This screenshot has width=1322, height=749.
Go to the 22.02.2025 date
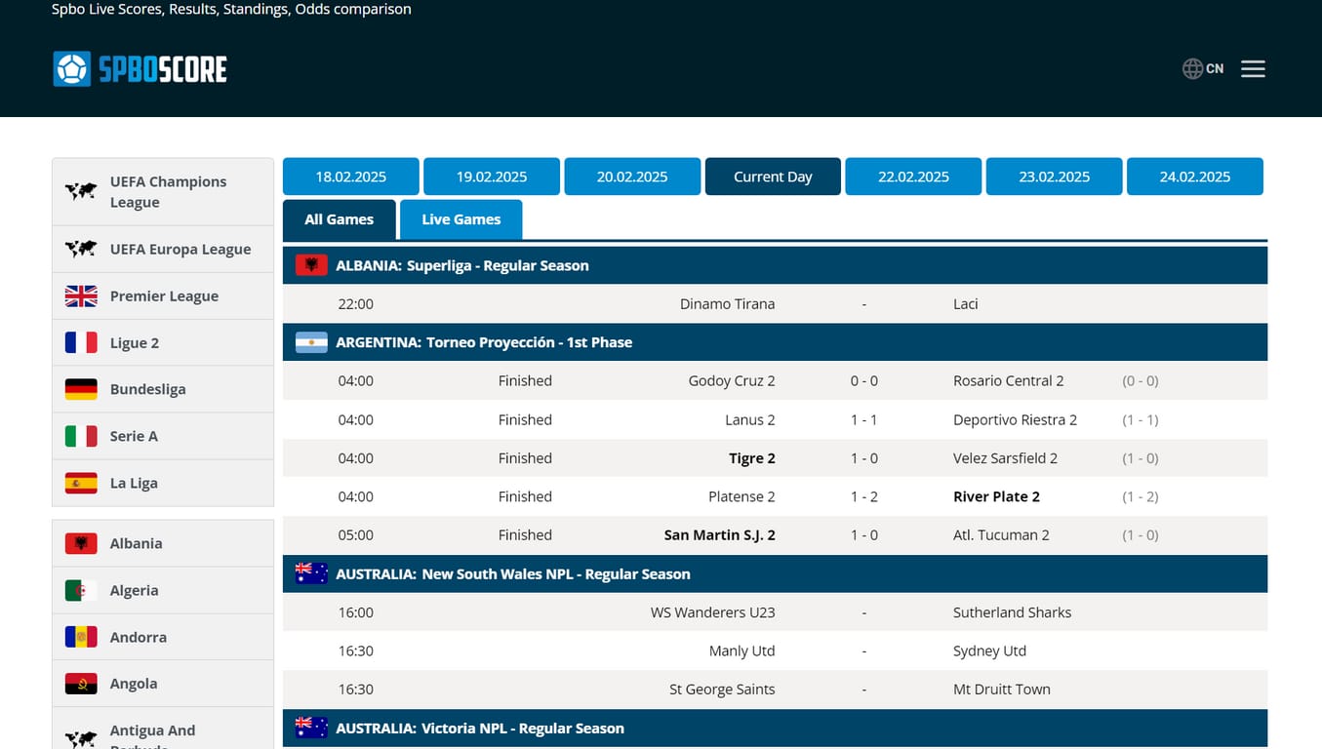913,177
